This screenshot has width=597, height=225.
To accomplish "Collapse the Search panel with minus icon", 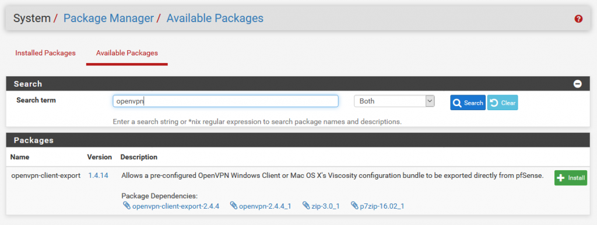I will click(578, 84).
